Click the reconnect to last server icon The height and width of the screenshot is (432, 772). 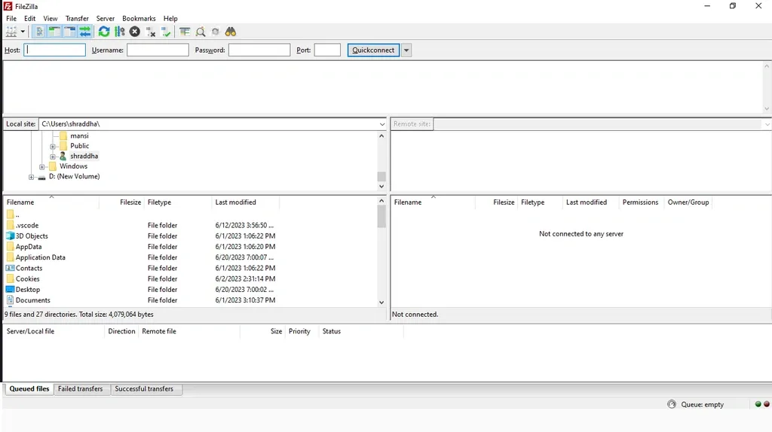coord(166,32)
